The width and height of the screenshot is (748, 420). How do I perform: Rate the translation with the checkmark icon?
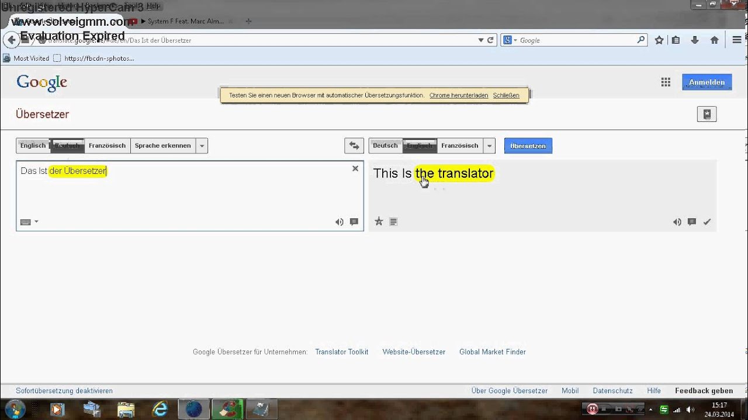click(x=707, y=222)
